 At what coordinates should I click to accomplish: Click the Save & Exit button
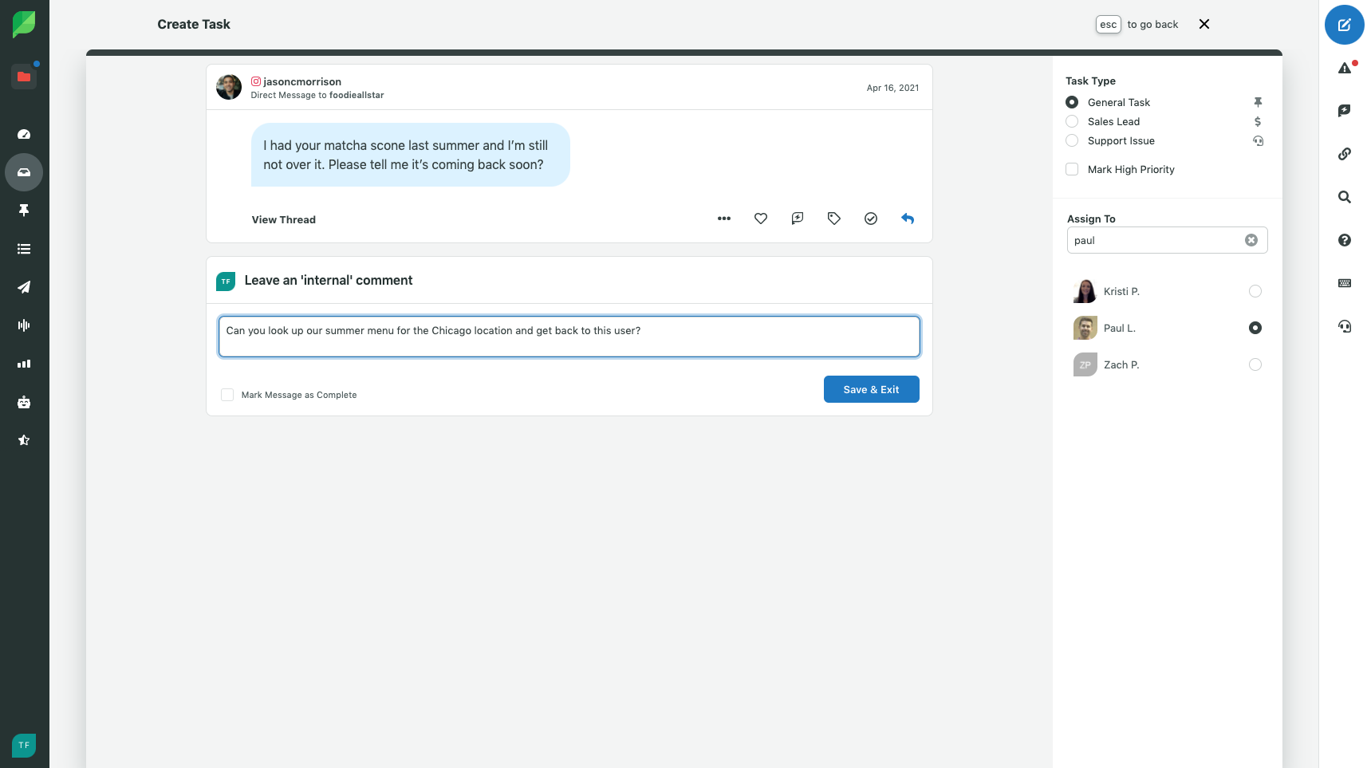tap(871, 389)
